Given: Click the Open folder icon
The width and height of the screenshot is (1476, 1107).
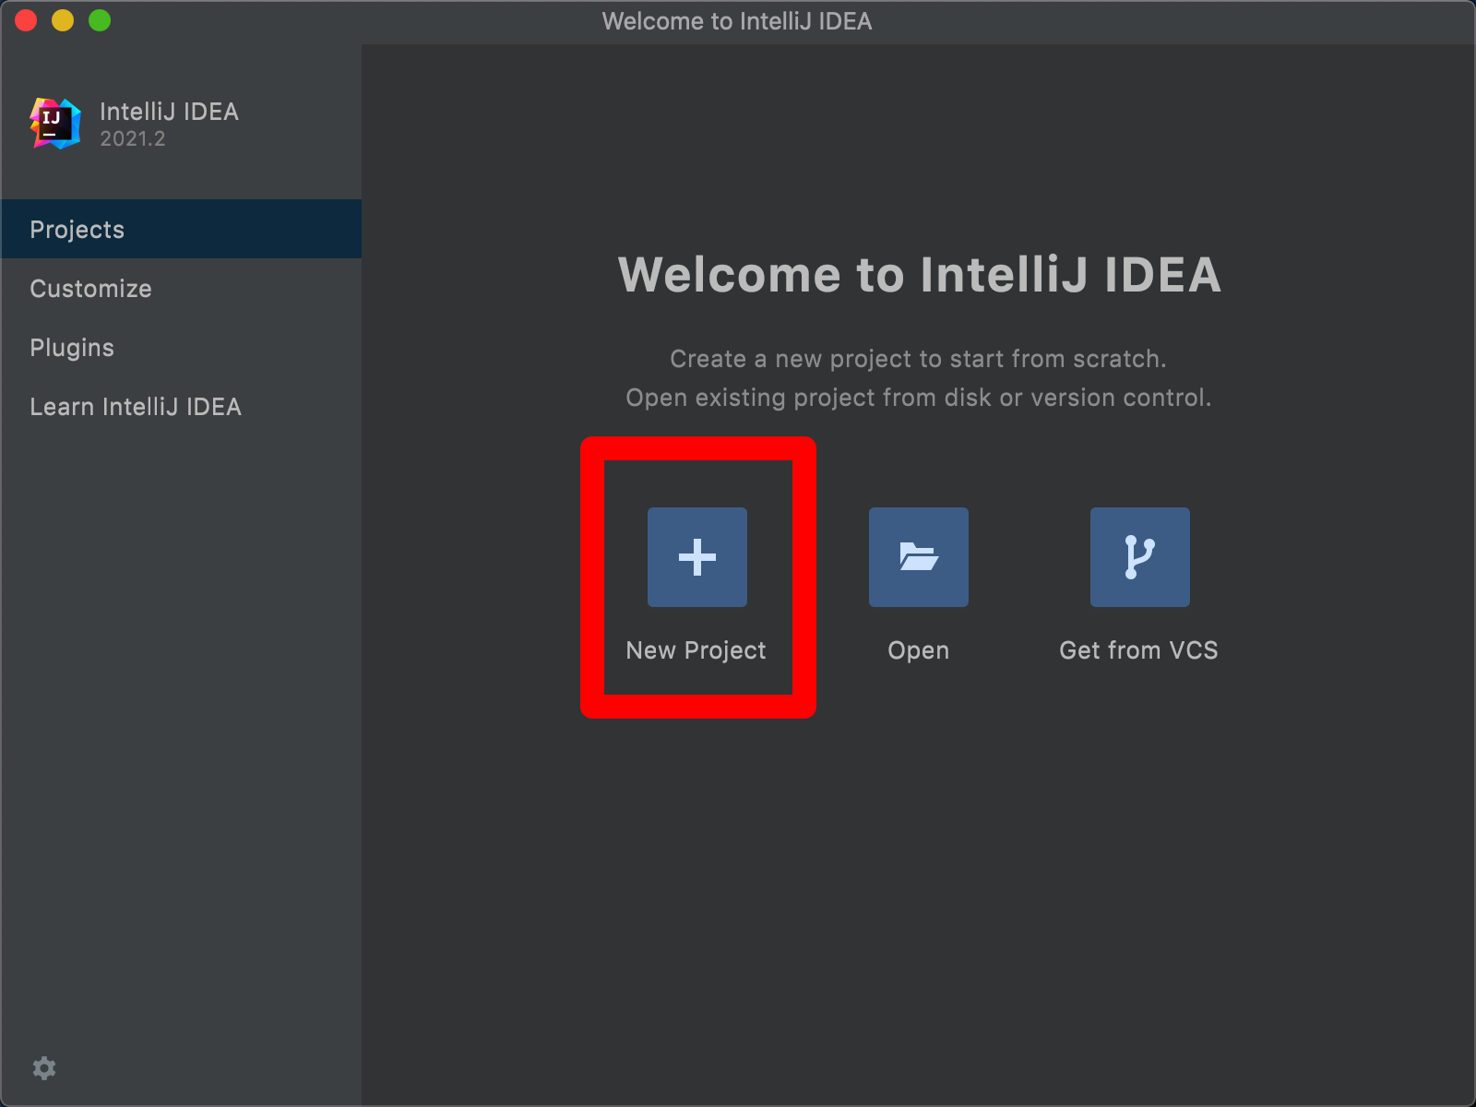Looking at the screenshot, I should [919, 557].
